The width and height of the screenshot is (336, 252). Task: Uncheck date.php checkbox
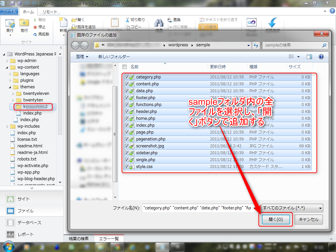pos(127,91)
